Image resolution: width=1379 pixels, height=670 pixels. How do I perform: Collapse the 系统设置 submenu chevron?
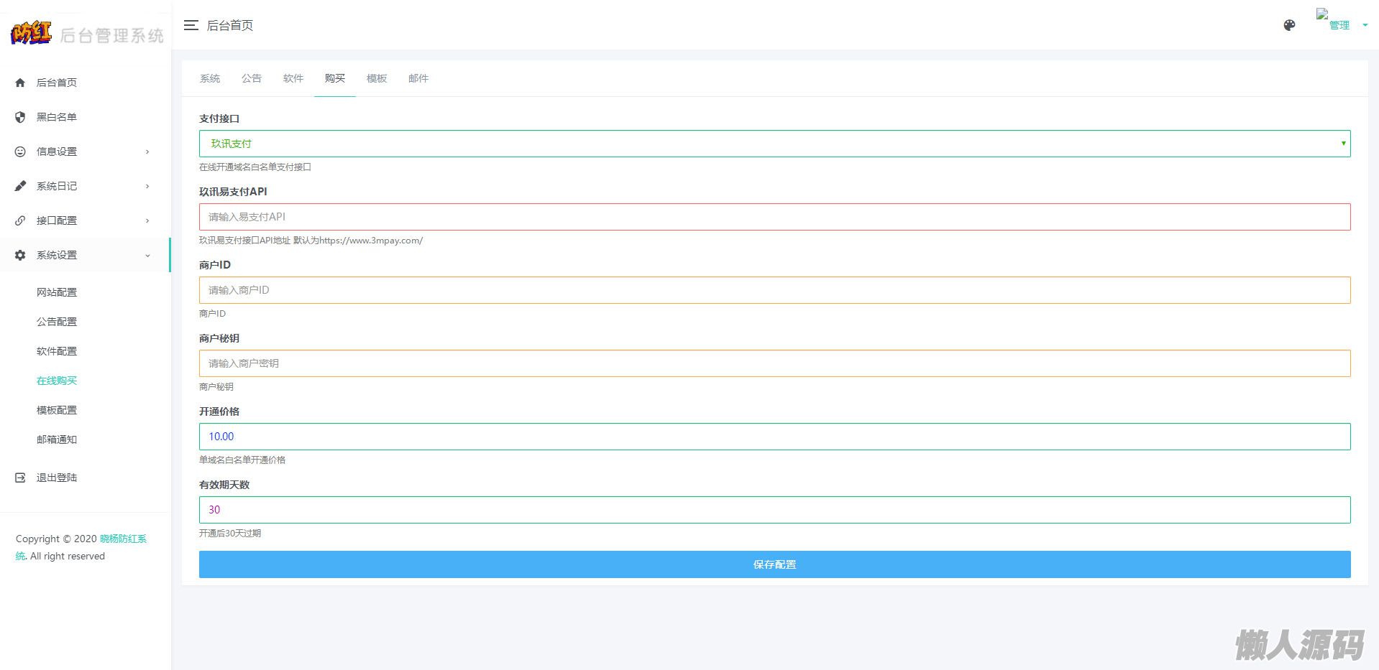tap(147, 255)
